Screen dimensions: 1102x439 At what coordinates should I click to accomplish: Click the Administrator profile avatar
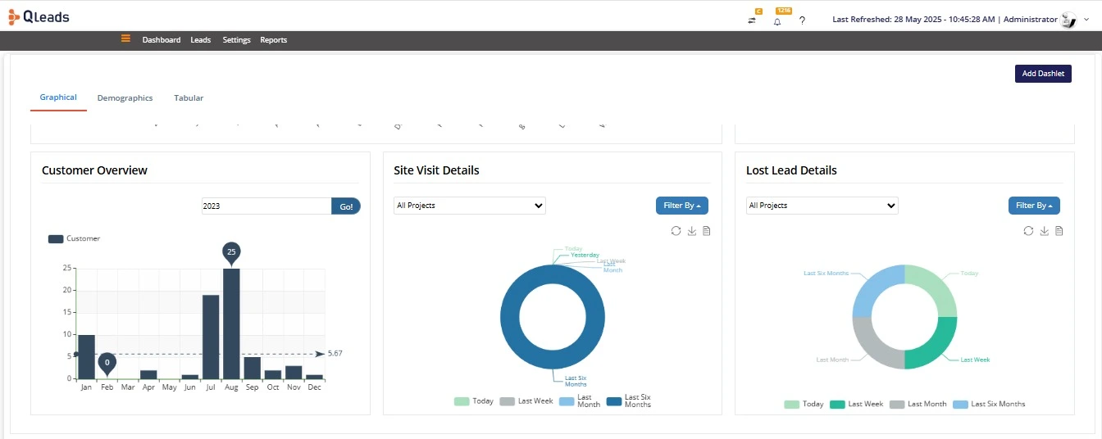[x=1068, y=20]
